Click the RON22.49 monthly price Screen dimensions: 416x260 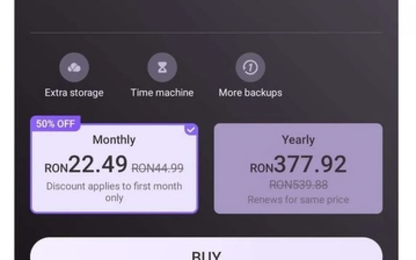[98, 164]
